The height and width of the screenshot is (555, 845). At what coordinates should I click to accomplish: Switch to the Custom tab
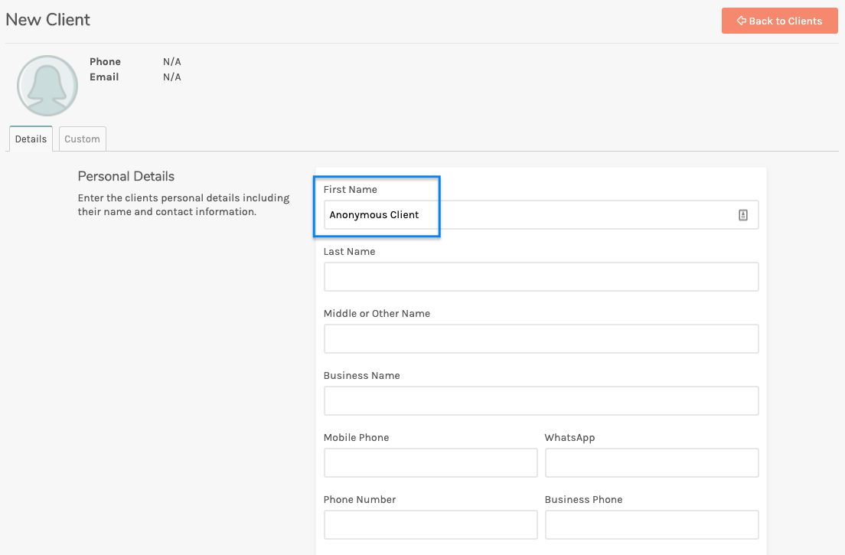pos(82,139)
